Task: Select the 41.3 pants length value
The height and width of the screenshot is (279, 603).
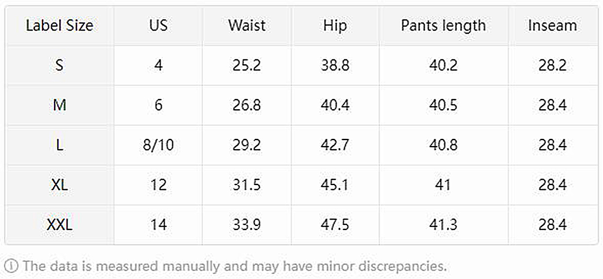Action: tap(443, 224)
